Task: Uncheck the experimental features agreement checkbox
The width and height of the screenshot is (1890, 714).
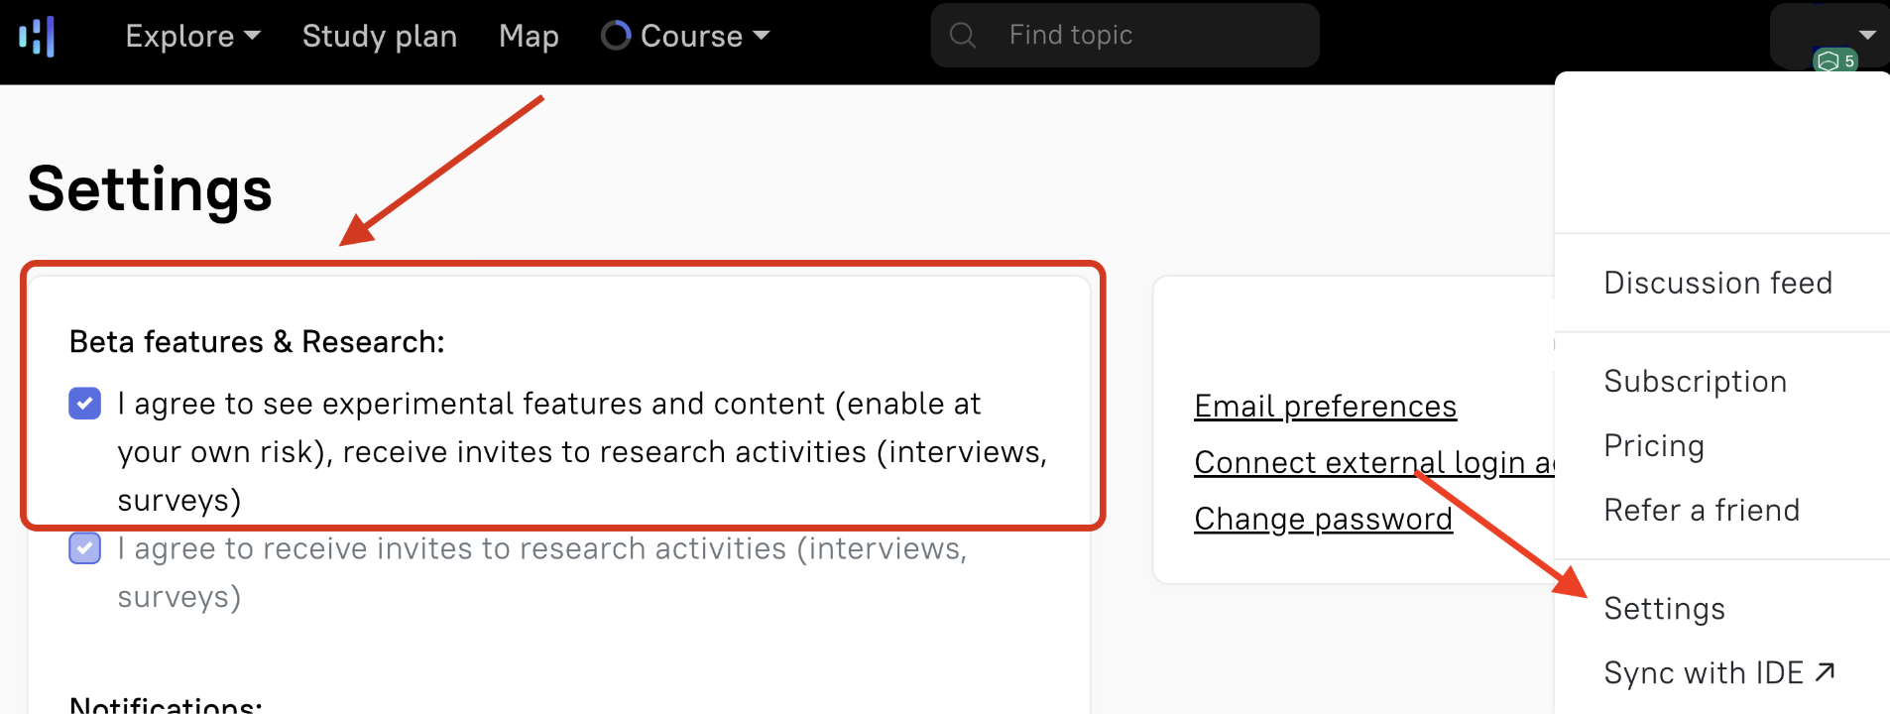Action: pos(85,404)
